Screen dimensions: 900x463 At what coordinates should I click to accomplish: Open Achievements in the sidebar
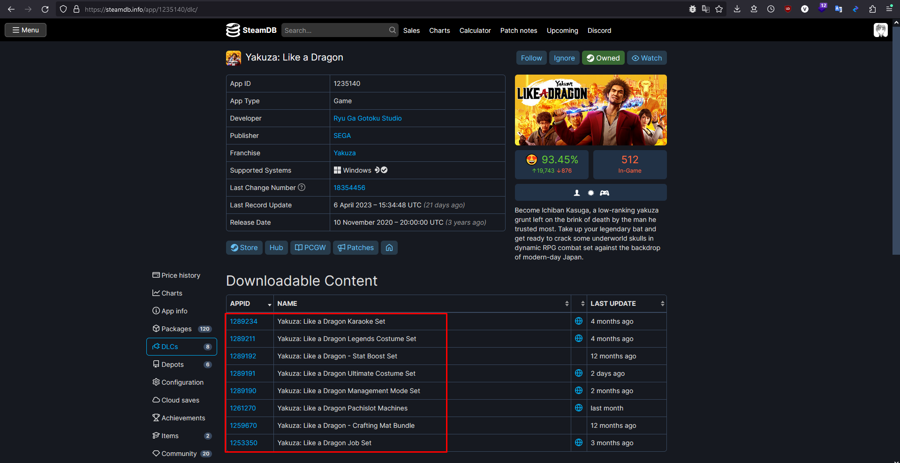pos(182,418)
